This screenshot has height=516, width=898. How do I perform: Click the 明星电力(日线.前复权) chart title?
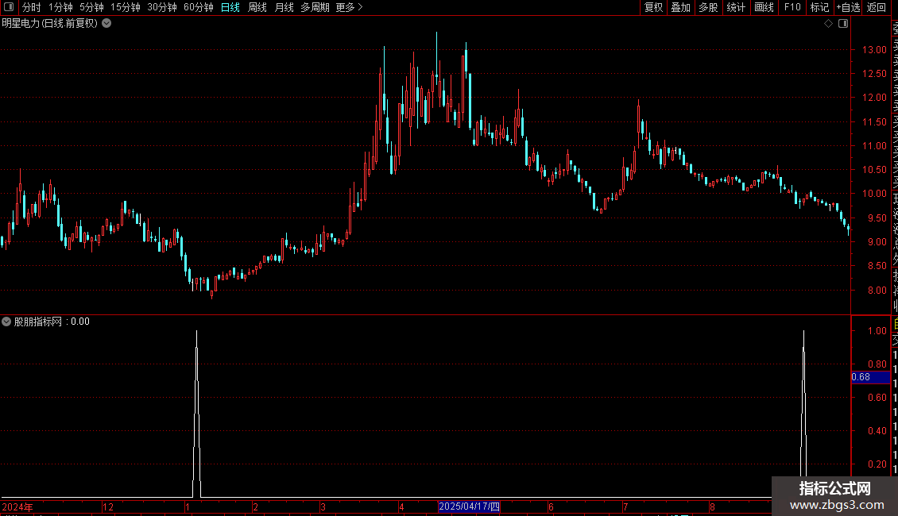(x=50, y=24)
